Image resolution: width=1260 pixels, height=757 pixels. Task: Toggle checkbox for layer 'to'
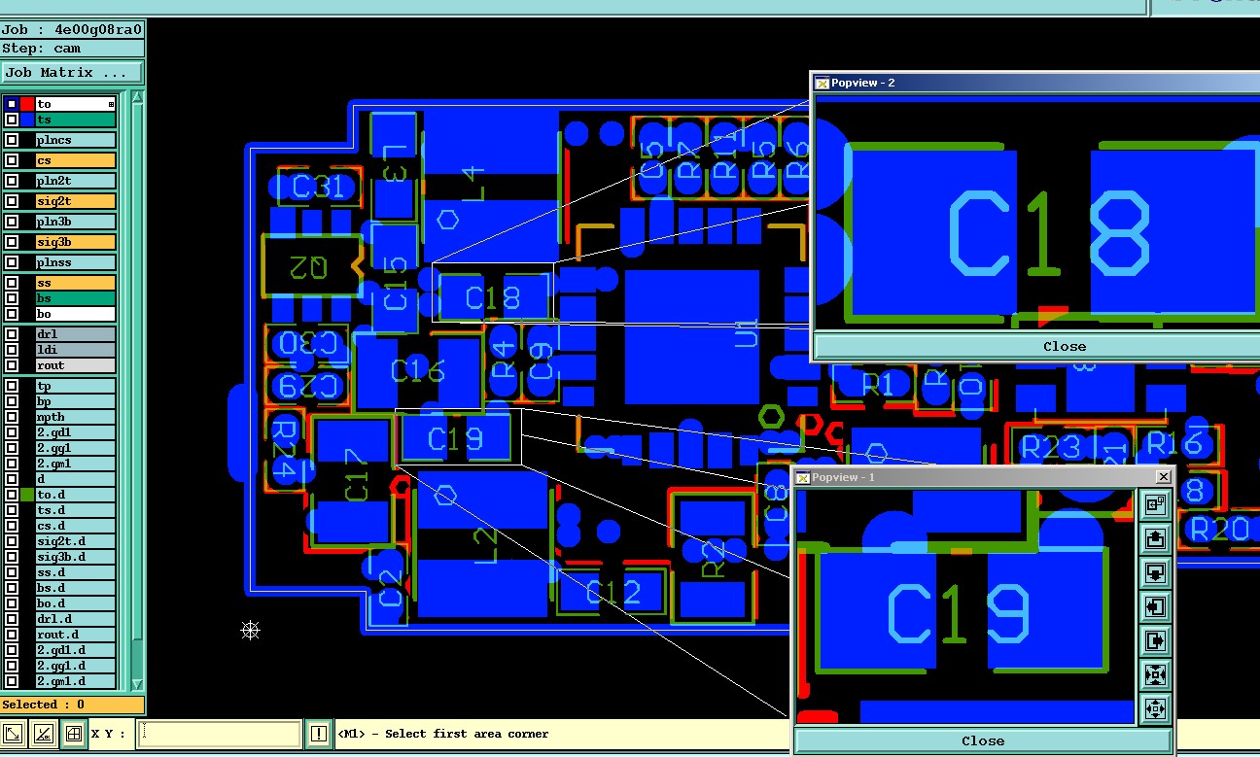12,104
